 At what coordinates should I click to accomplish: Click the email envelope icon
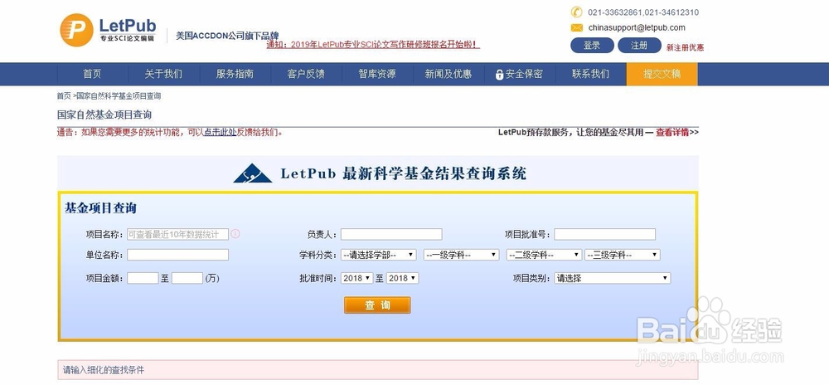(x=576, y=28)
